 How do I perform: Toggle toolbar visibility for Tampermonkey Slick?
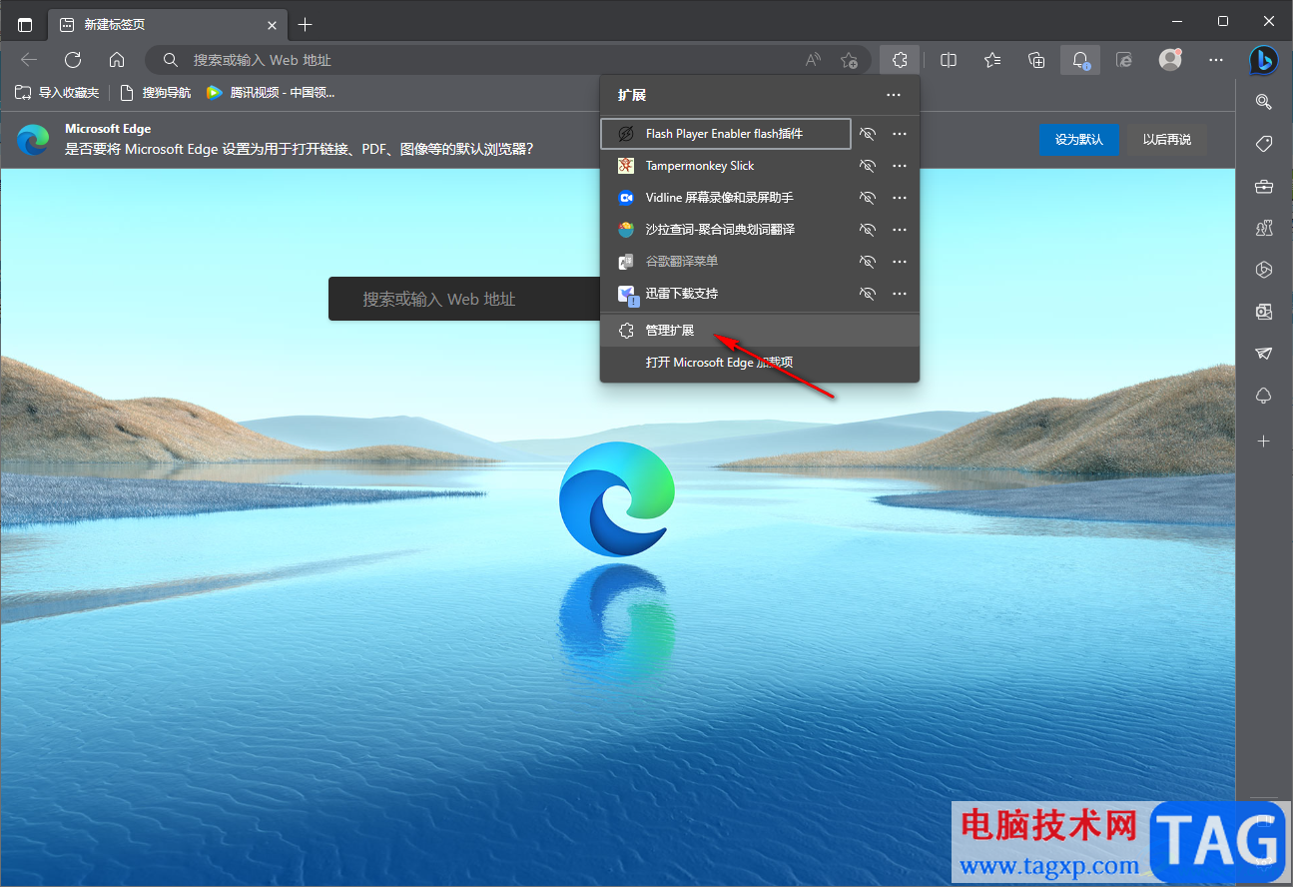pos(868,166)
